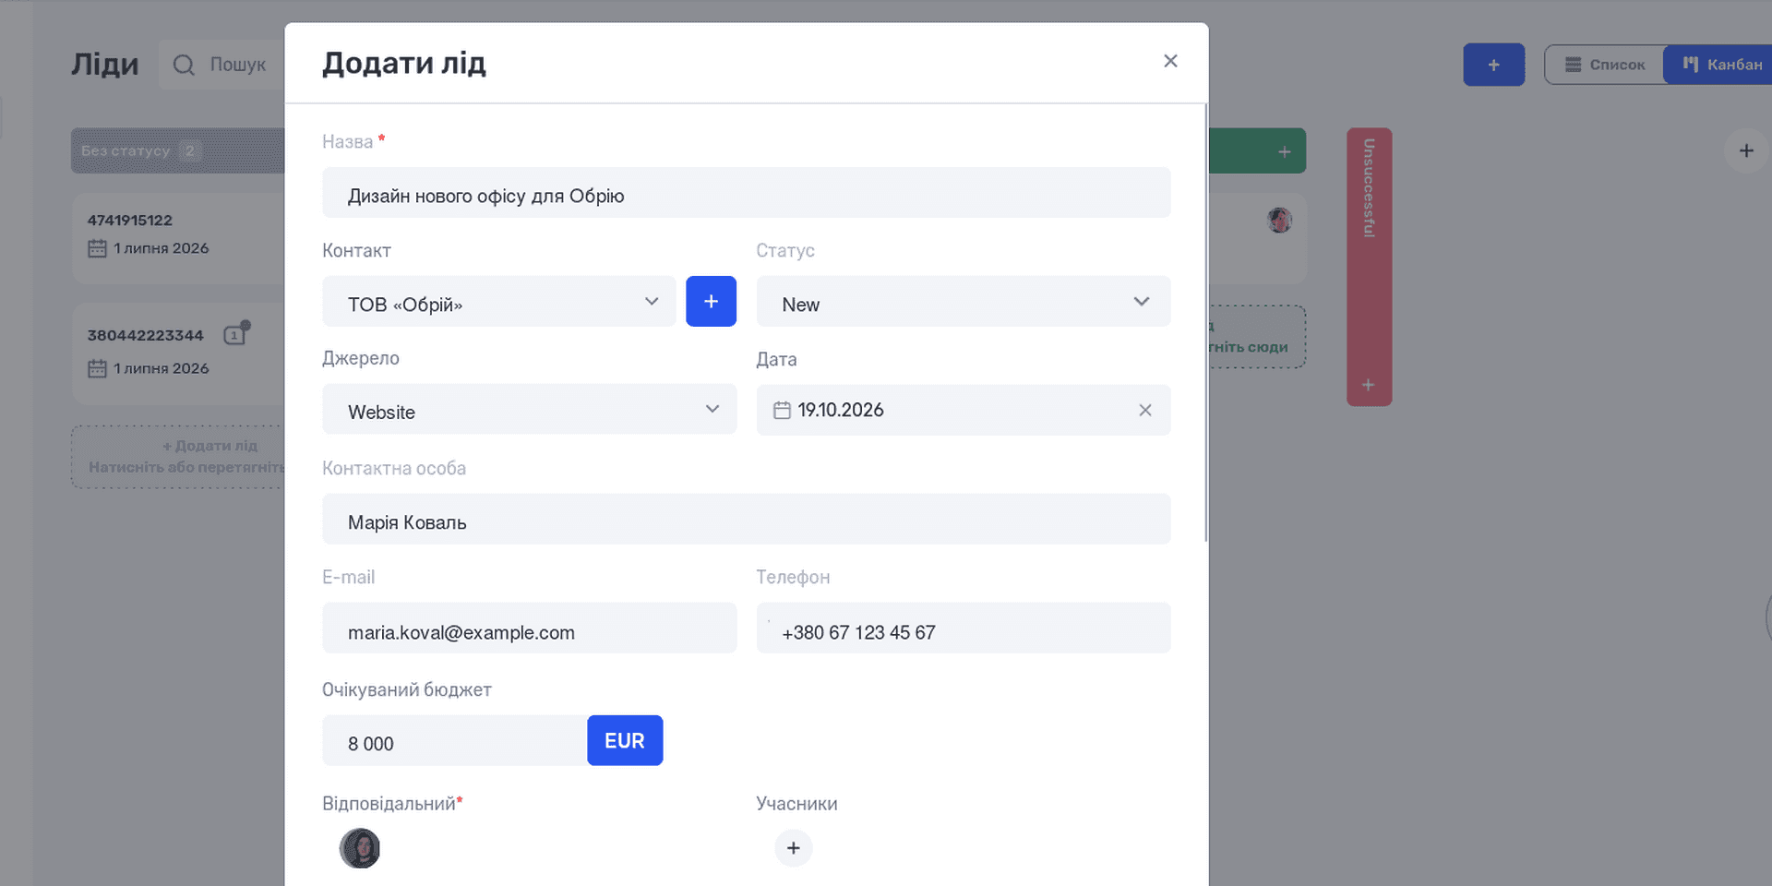Image resolution: width=1772 pixels, height=886 pixels.
Task: Click the E-mail input field
Action: pyautogui.click(x=529, y=628)
